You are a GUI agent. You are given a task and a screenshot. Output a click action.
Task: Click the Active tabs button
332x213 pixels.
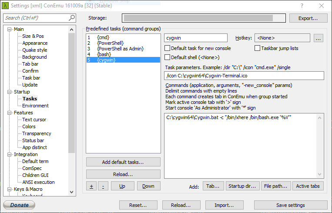308,186
